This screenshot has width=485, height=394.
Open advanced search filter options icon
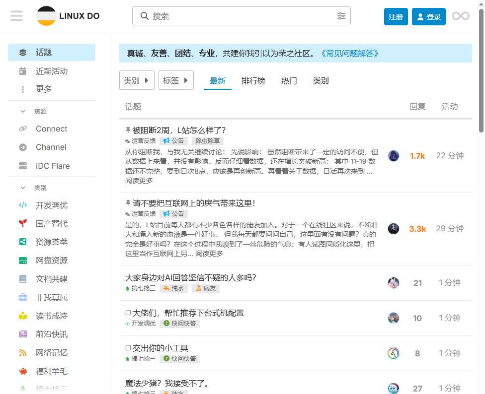341,16
